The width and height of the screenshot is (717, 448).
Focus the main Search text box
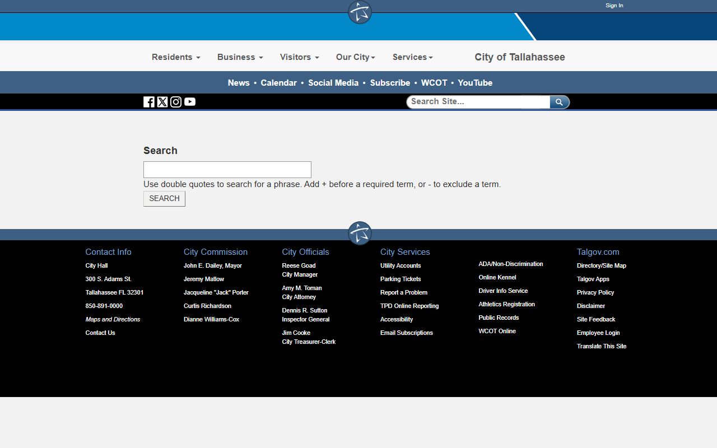point(227,170)
